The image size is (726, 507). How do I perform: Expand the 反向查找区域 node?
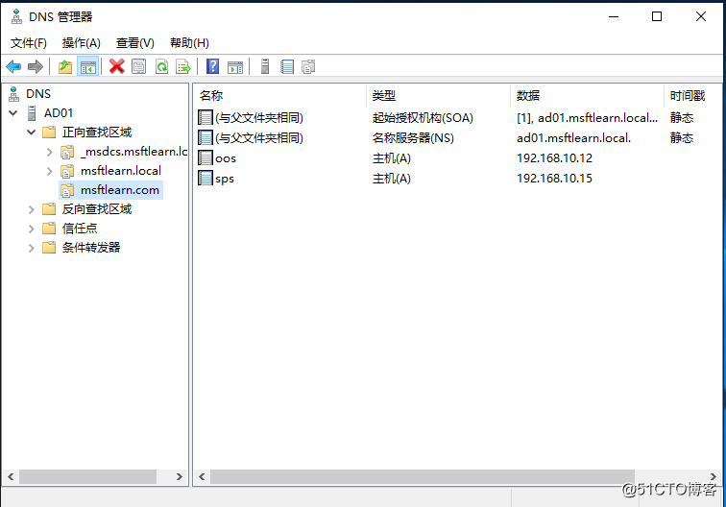coord(31,209)
